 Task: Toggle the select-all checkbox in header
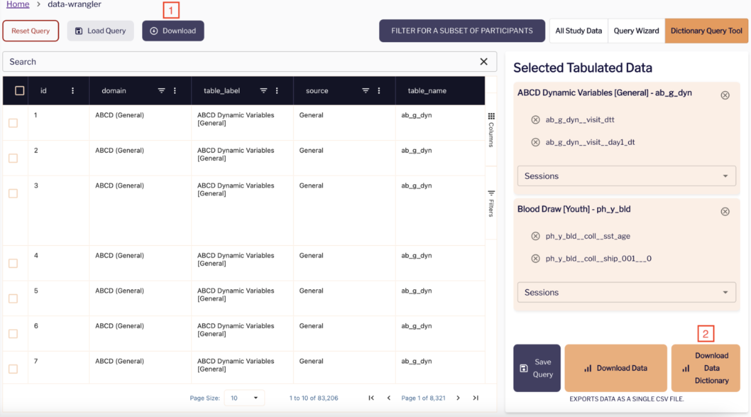click(19, 90)
